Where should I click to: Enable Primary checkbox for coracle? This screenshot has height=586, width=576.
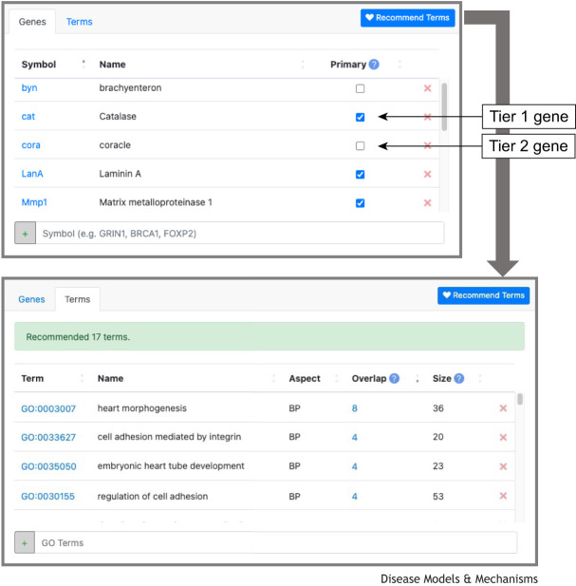point(361,145)
